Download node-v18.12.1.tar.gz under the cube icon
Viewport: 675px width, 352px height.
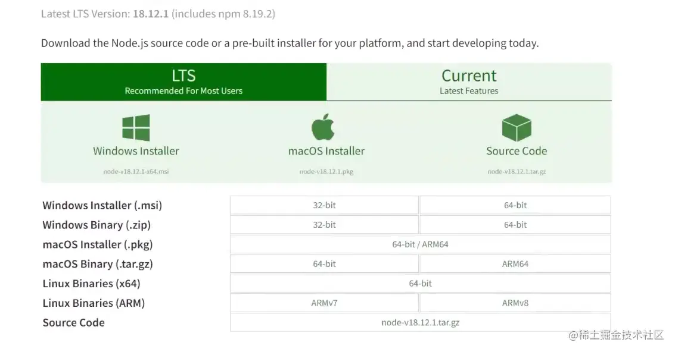click(x=517, y=171)
